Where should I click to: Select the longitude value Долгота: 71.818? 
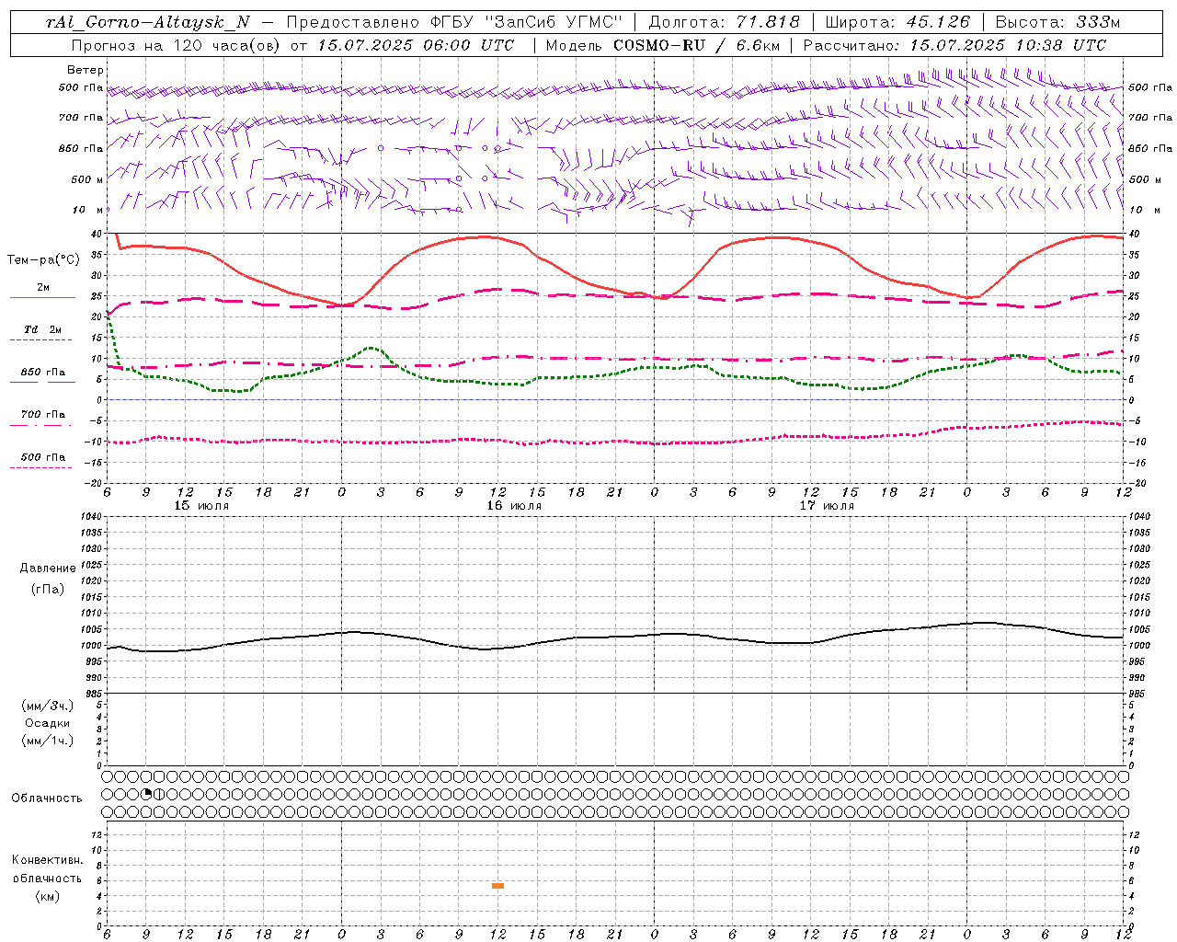tap(725, 22)
